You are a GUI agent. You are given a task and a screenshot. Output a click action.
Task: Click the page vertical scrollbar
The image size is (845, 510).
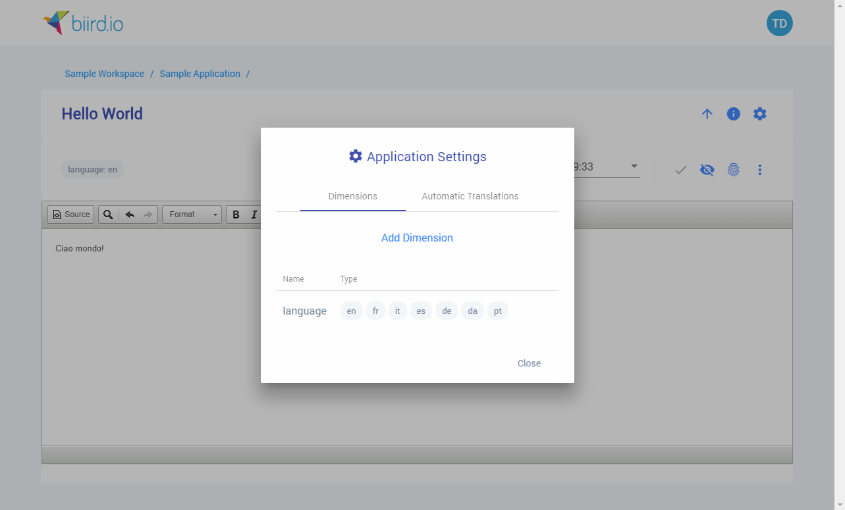tap(840, 255)
